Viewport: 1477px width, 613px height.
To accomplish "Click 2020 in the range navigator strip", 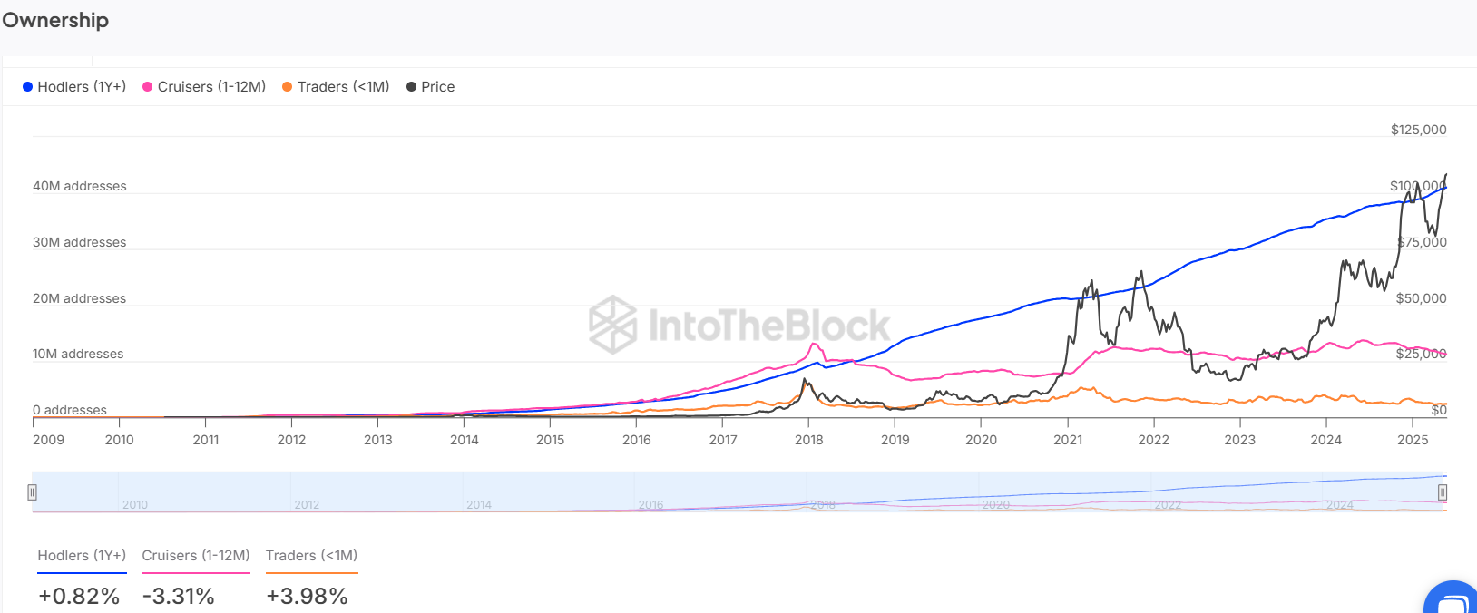I will coord(995,505).
